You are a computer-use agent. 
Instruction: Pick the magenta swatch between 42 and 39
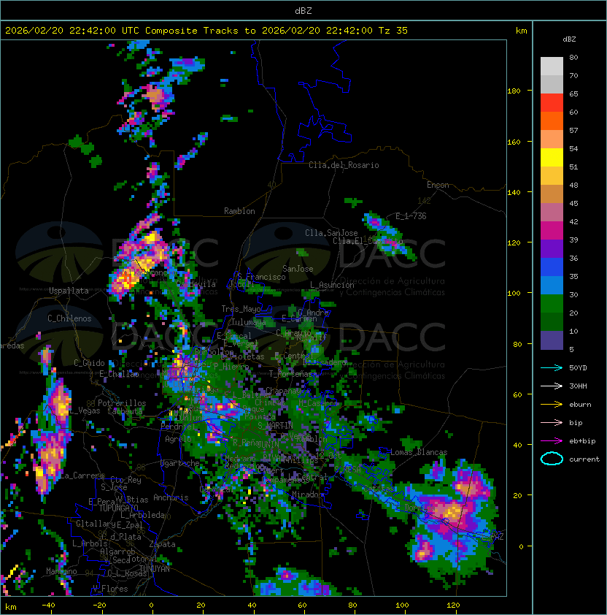coord(552,231)
